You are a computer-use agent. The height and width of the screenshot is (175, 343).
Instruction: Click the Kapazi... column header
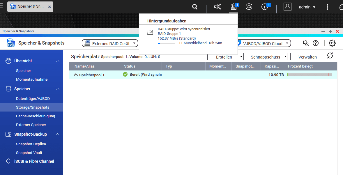tap(272, 66)
